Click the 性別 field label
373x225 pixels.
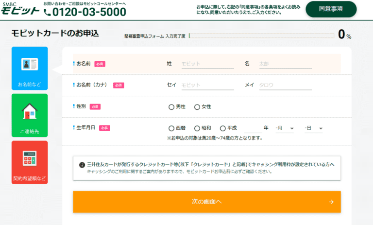pyautogui.click(x=81, y=106)
